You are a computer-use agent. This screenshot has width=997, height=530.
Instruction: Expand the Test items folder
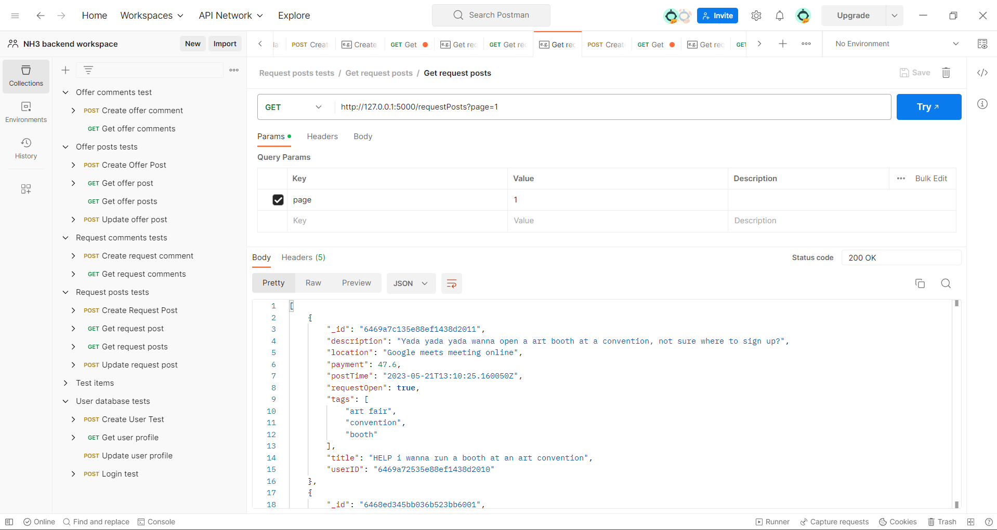tap(65, 383)
